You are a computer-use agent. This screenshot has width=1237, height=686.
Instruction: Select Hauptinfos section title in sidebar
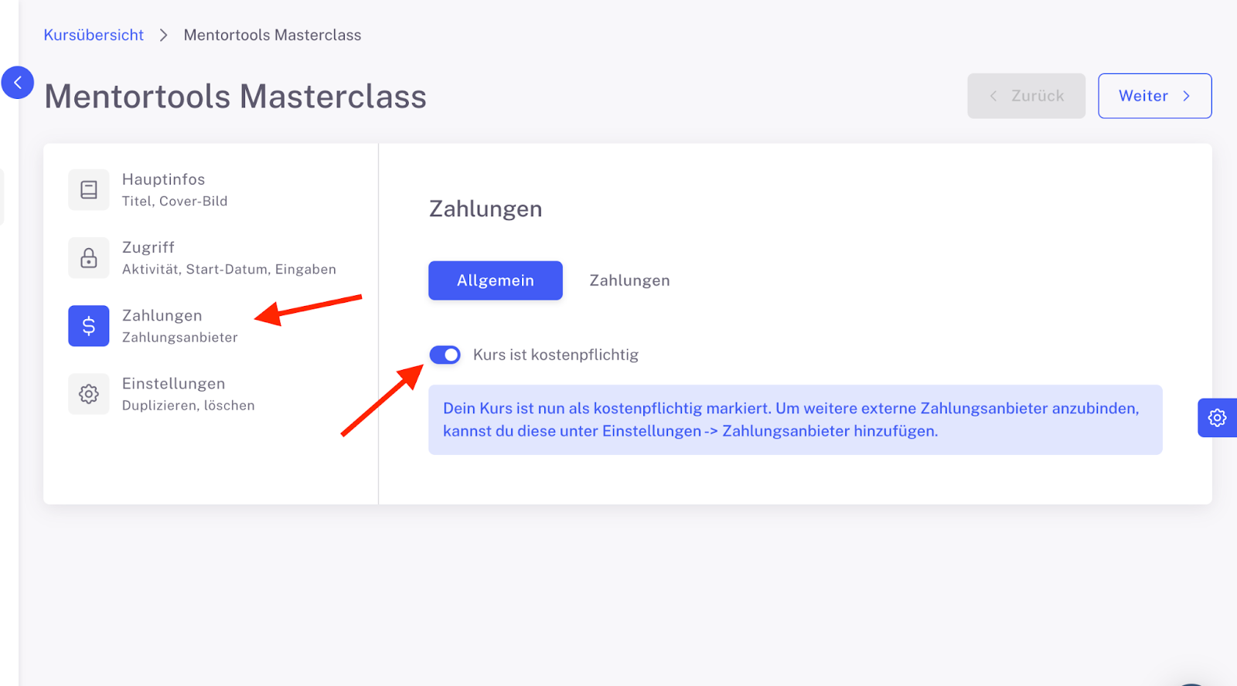(x=164, y=179)
